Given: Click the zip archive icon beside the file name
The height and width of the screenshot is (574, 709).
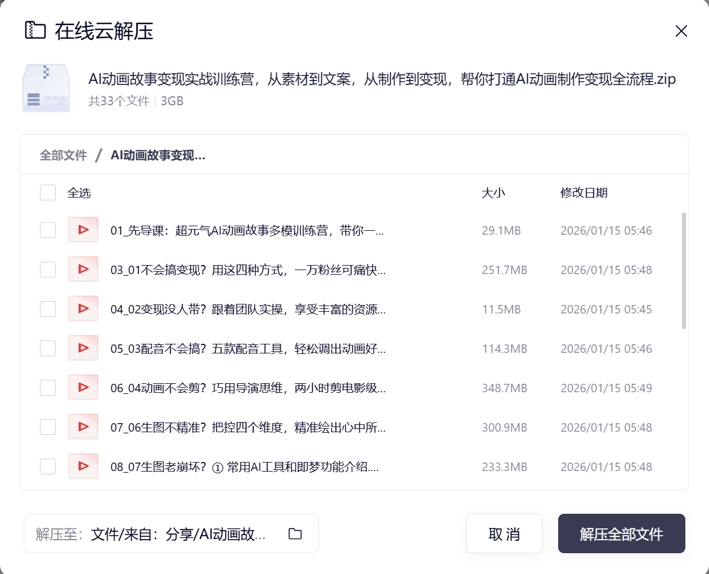Looking at the screenshot, I should pos(46,88).
